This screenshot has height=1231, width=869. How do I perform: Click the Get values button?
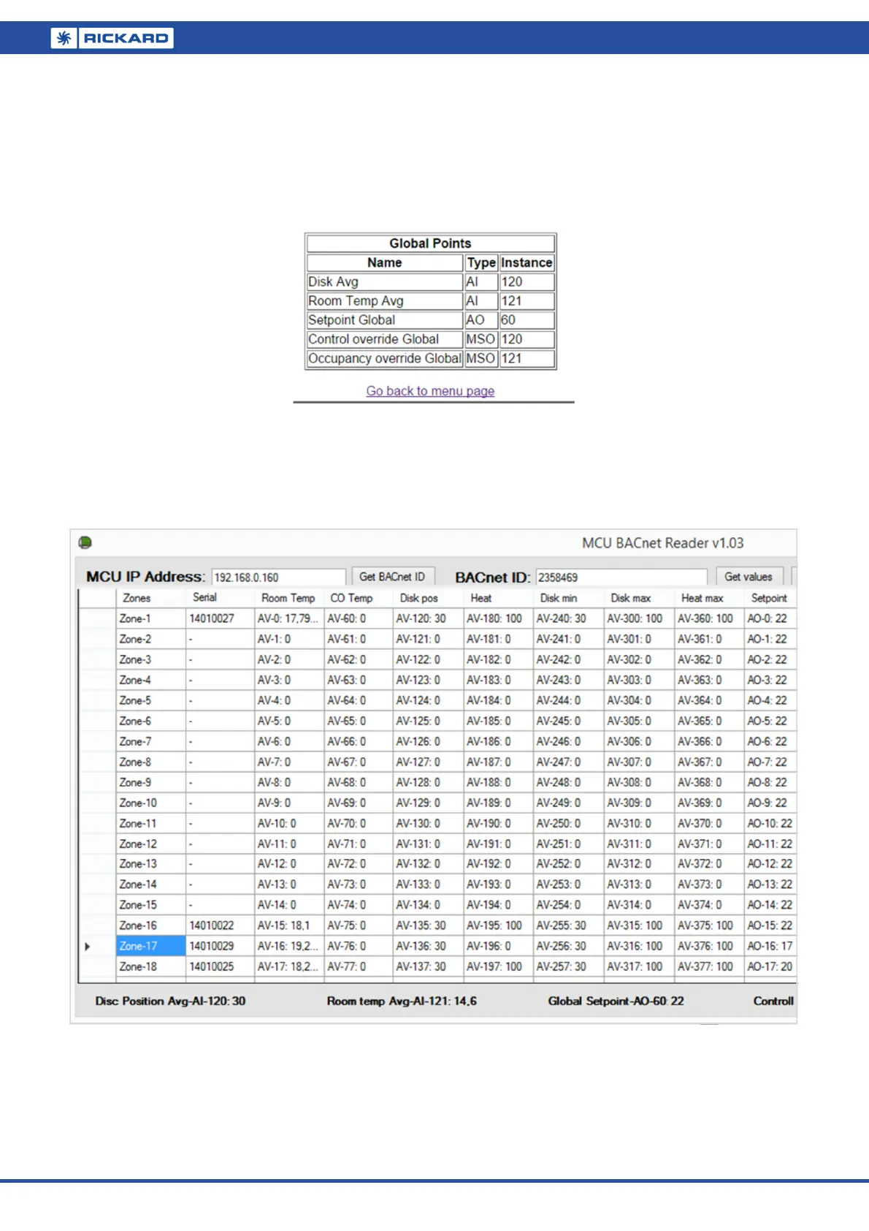pyautogui.click(x=749, y=577)
